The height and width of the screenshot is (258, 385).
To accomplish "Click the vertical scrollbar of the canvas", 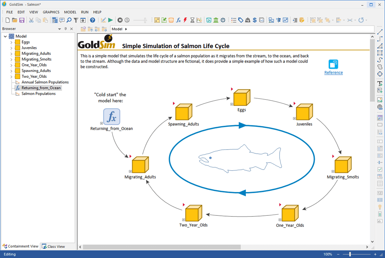I will click(x=372, y=71).
